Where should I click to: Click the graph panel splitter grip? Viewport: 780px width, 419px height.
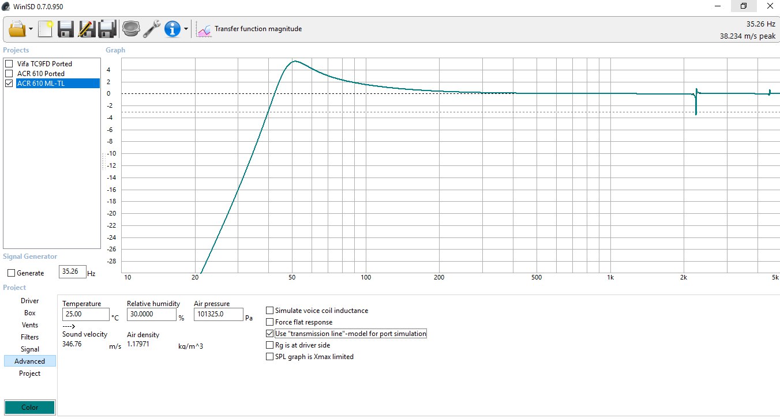pyautogui.click(x=103, y=161)
